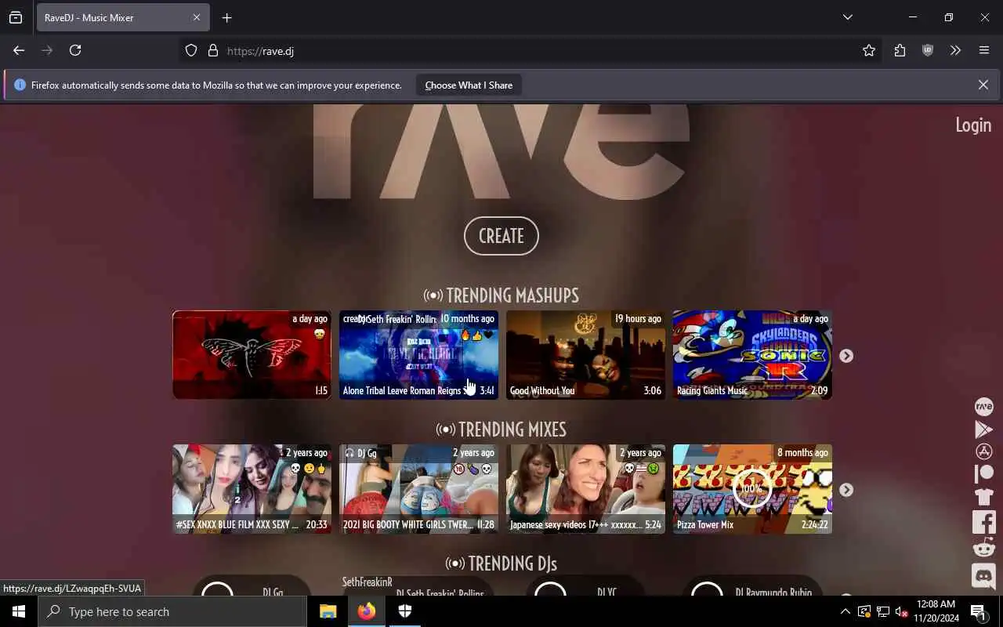Image resolution: width=1003 pixels, height=627 pixels.
Task: Reload the current page
Action: (75, 50)
